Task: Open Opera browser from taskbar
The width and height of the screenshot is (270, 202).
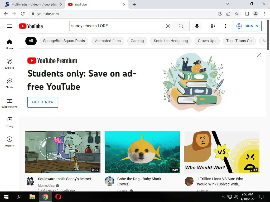Action: click(x=58, y=197)
